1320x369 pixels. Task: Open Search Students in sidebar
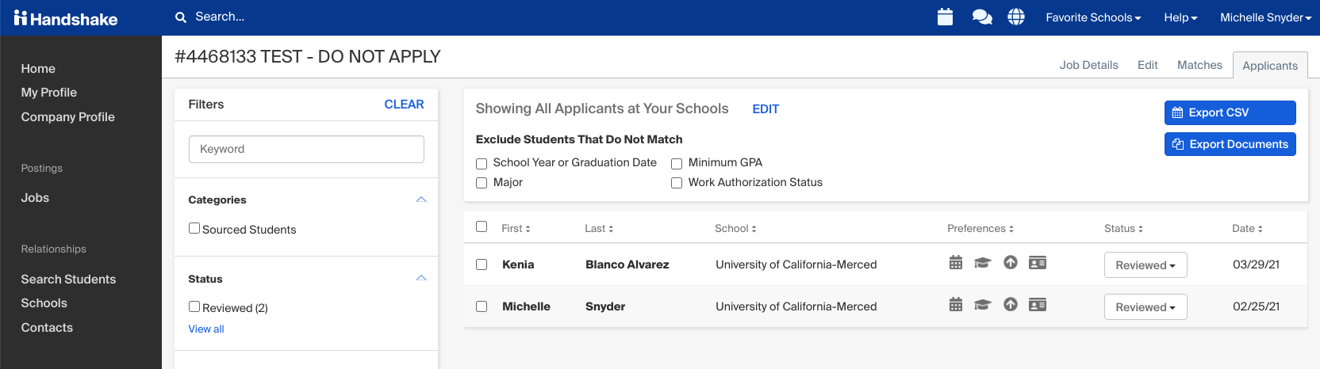(68, 280)
